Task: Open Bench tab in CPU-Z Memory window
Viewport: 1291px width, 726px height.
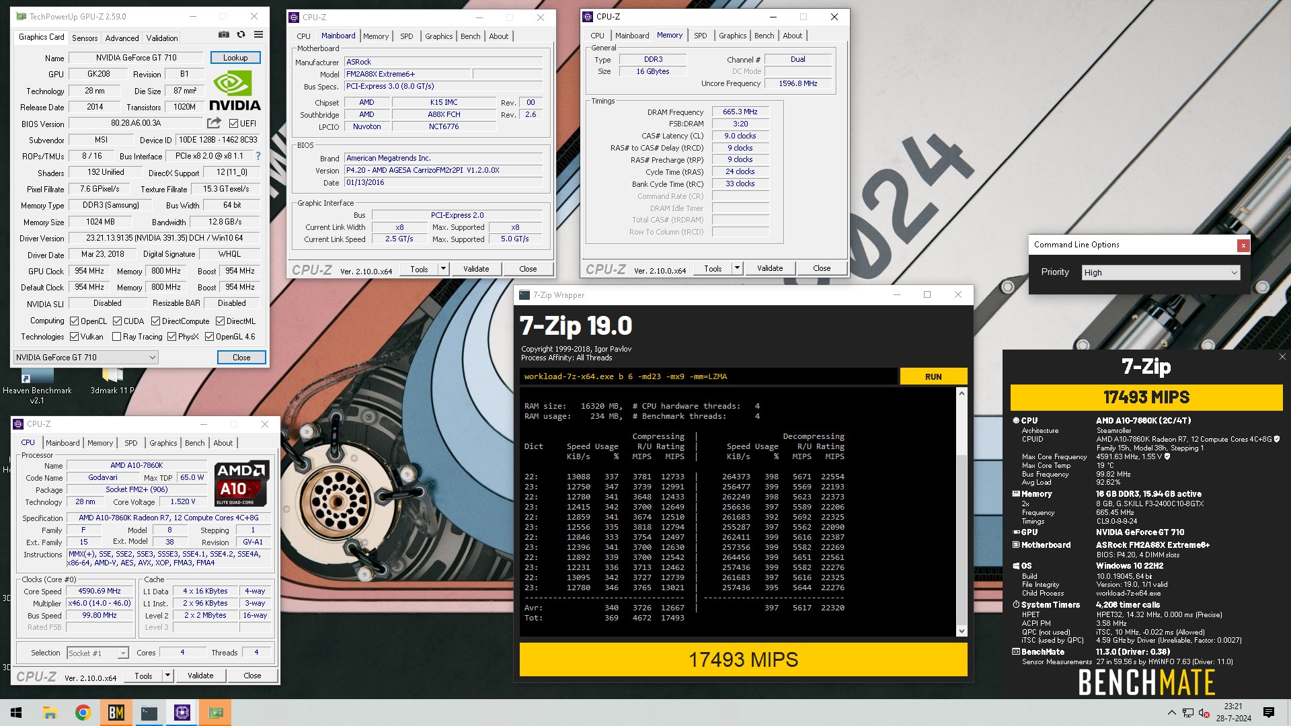Action: pyautogui.click(x=764, y=36)
